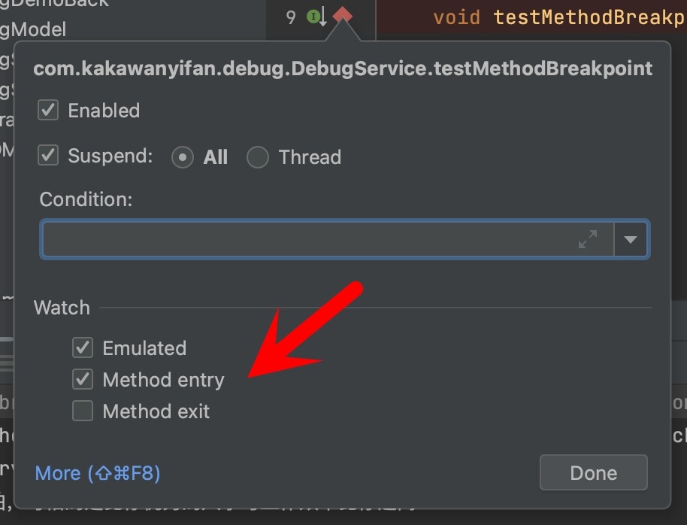Untick the Method entry checkbox
The height and width of the screenshot is (525, 687).
tap(83, 380)
